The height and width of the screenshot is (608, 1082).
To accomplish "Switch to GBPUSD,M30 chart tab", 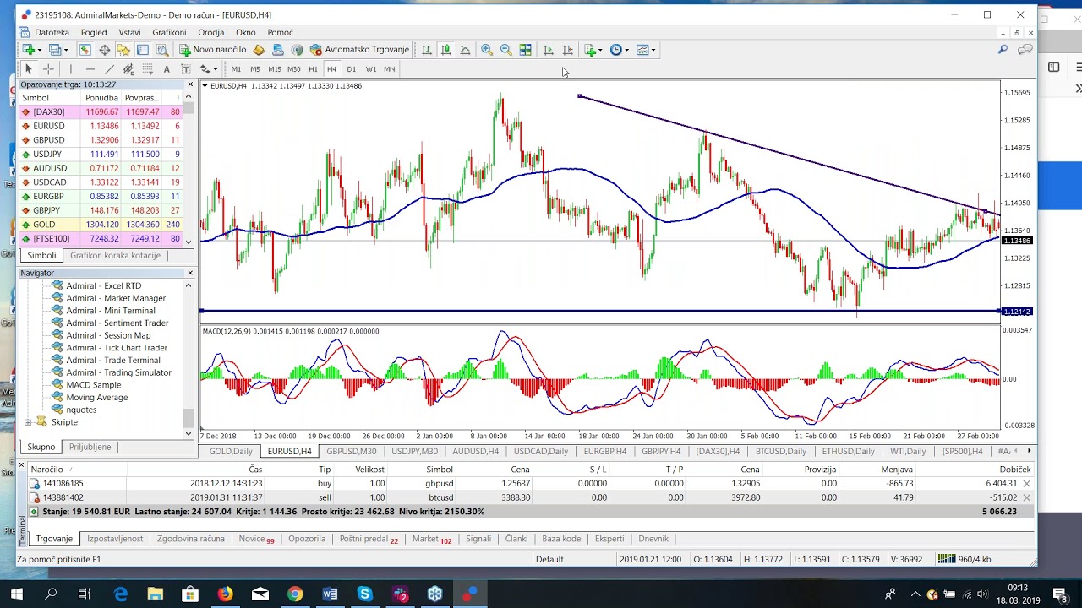I will [x=352, y=451].
